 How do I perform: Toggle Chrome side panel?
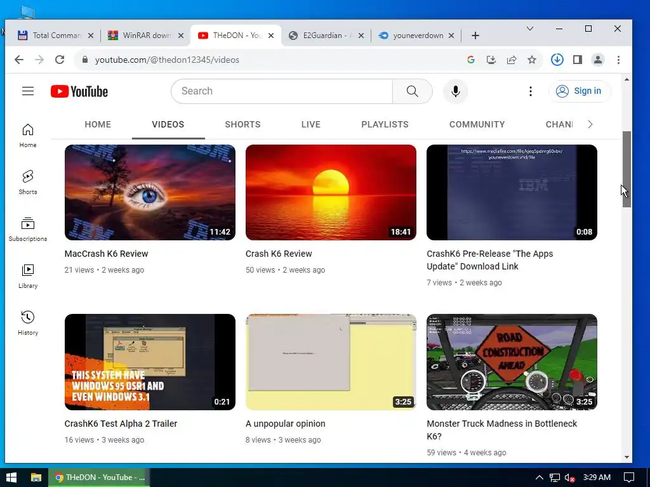(x=578, y=60)
